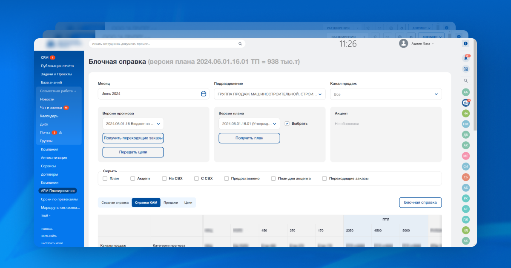Click the page's vertical scrollbar
Viewport: 511px width, 268px height.
pyautogui.click(x=475, y=85)
